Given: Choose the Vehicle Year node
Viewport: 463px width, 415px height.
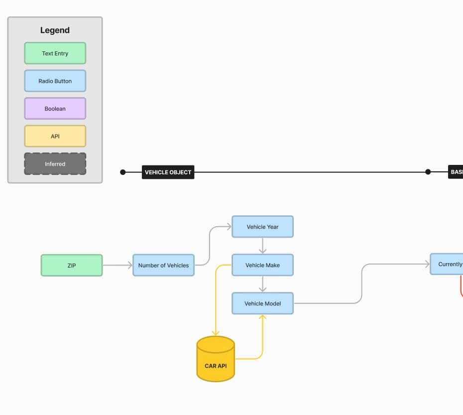Looking at the screenshot, I should tap(262, 227).
